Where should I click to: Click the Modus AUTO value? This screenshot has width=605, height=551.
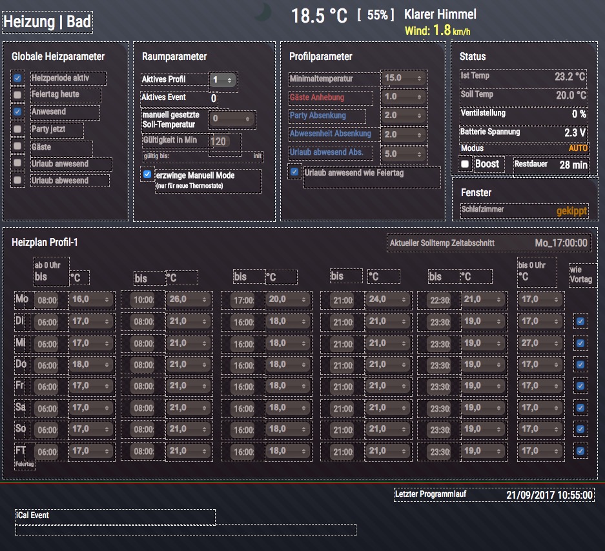point(578,148)
